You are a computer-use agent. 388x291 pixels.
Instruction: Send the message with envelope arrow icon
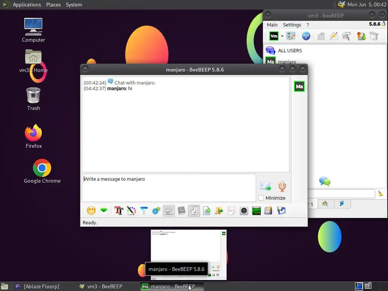click(265, 186)
